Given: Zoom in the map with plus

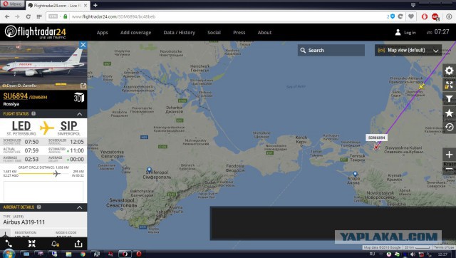Looking at the screenshot, I should [x=449, y=155].
